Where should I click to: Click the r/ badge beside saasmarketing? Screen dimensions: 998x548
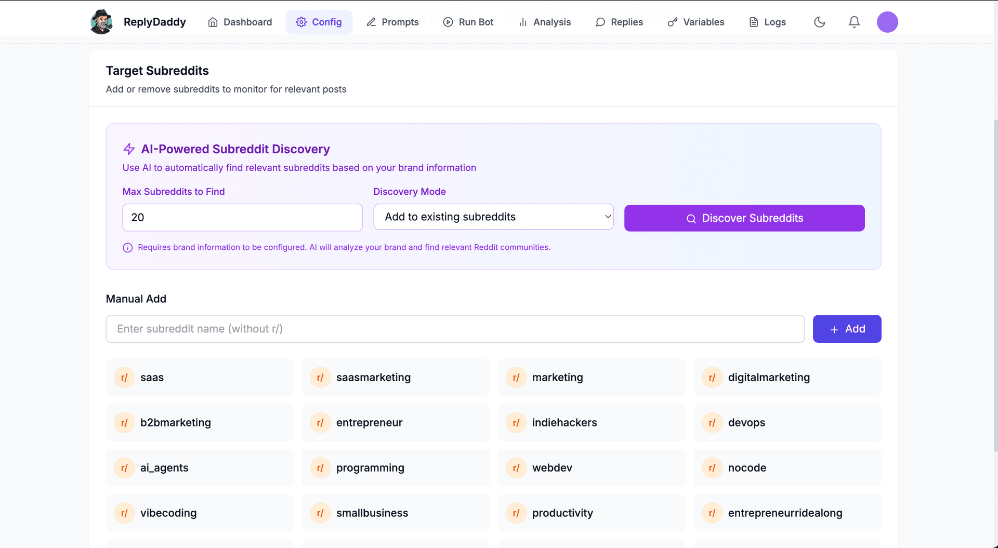[x=320, y=378]
